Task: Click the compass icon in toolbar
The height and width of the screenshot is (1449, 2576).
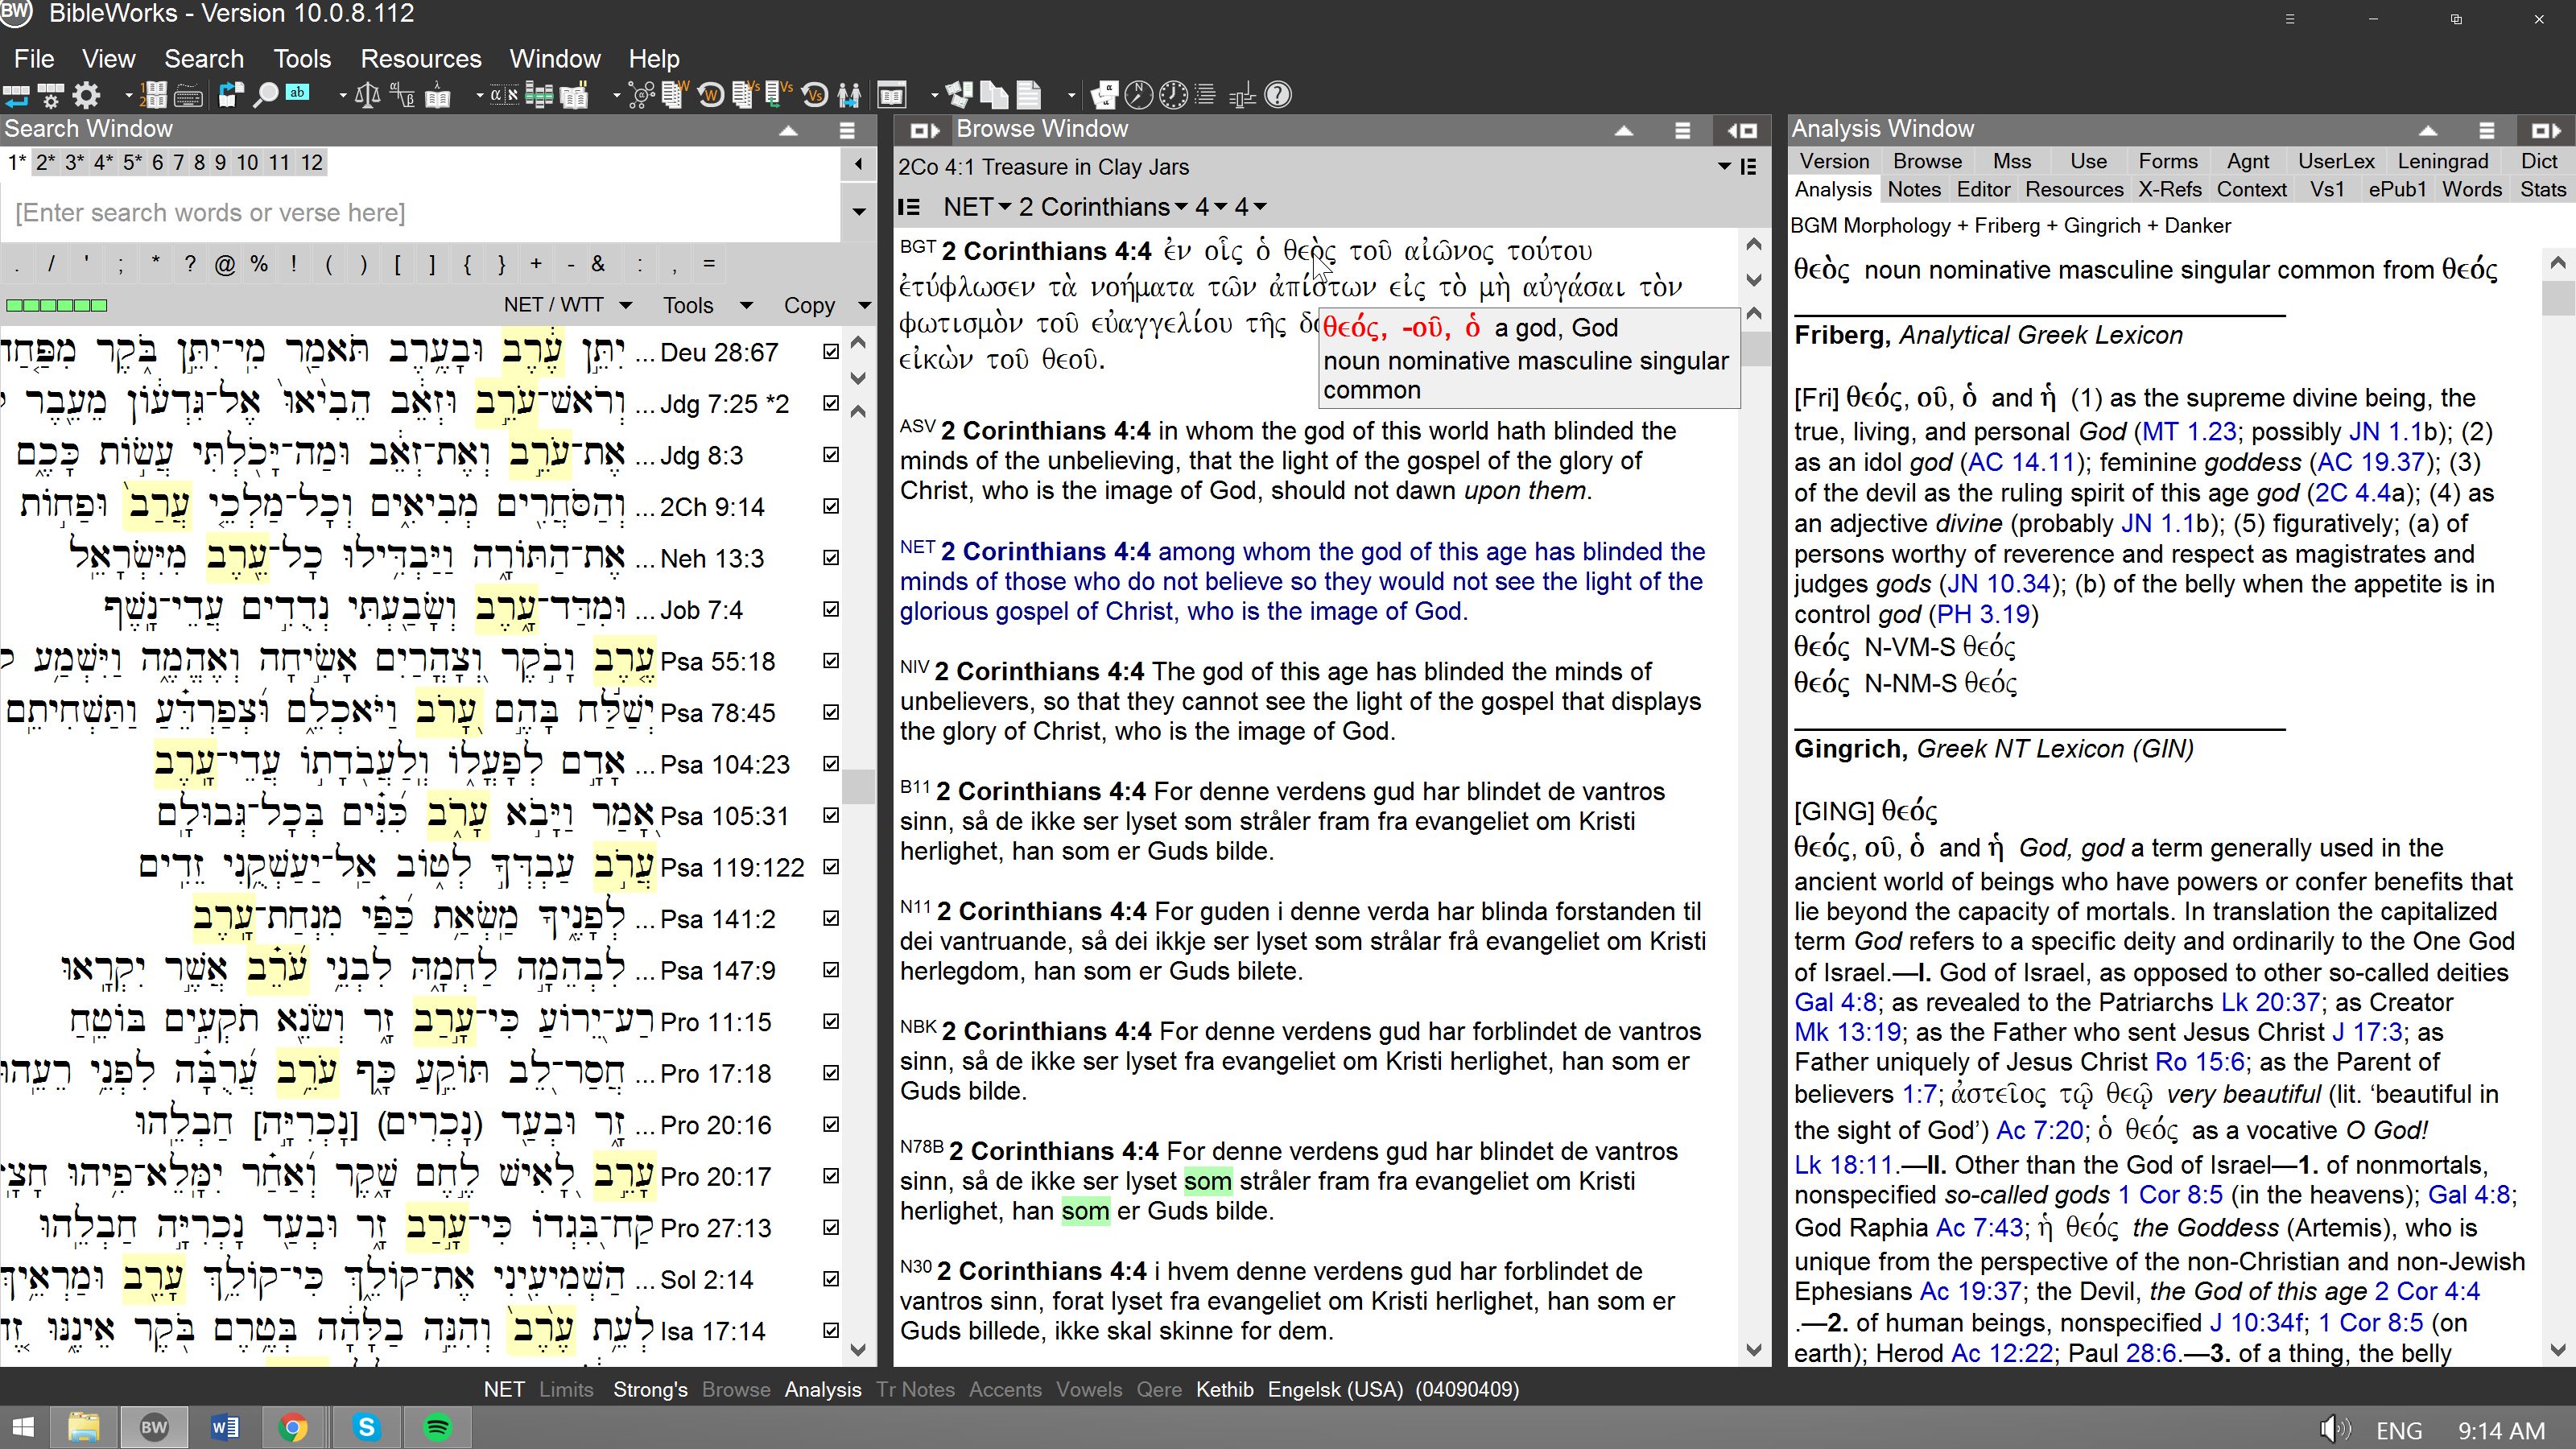Action: click(x=1139, y=95)
